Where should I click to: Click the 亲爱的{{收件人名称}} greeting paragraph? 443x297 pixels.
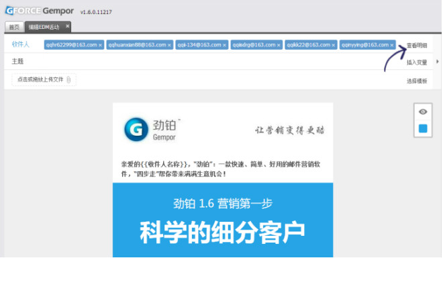point(221,169)
